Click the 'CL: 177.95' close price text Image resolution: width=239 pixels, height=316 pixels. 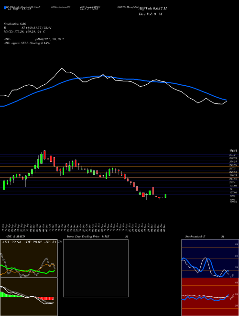(89, 9)
